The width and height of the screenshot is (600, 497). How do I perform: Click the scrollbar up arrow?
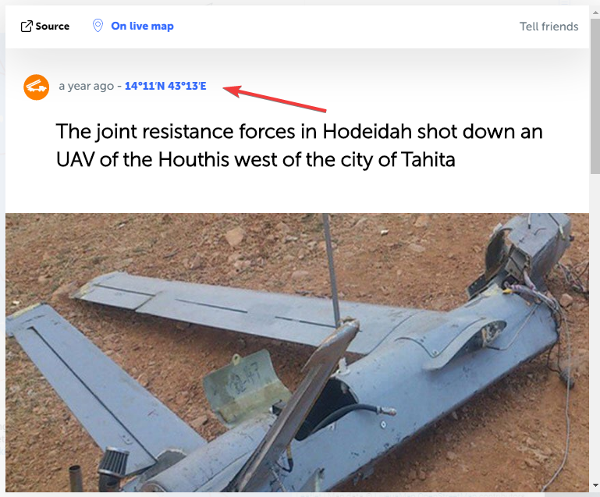pyautogui.click(x=595, y=12)
